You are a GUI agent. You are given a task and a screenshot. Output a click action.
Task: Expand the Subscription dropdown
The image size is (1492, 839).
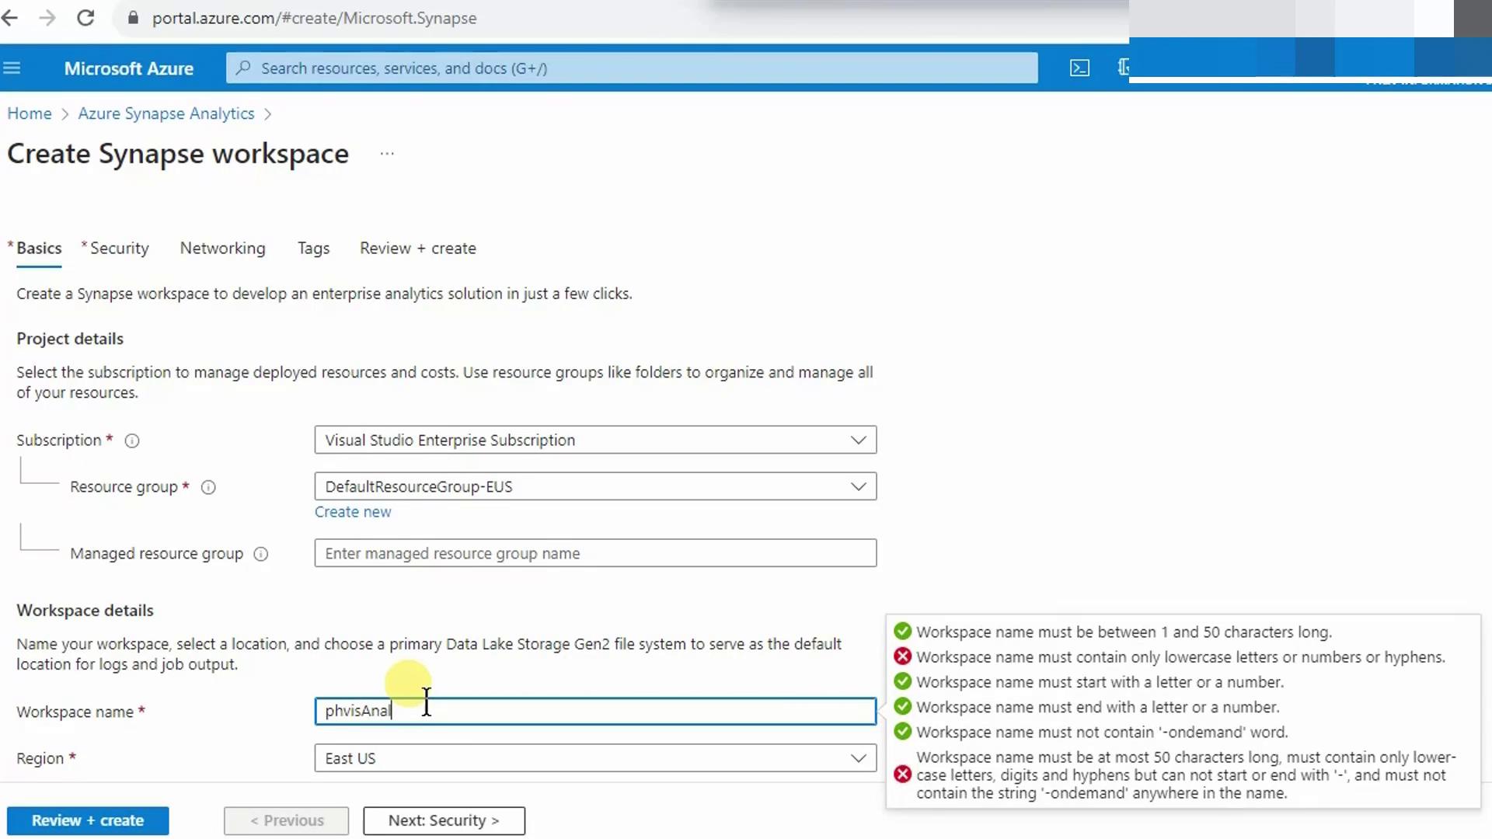[x=594, y=440]
